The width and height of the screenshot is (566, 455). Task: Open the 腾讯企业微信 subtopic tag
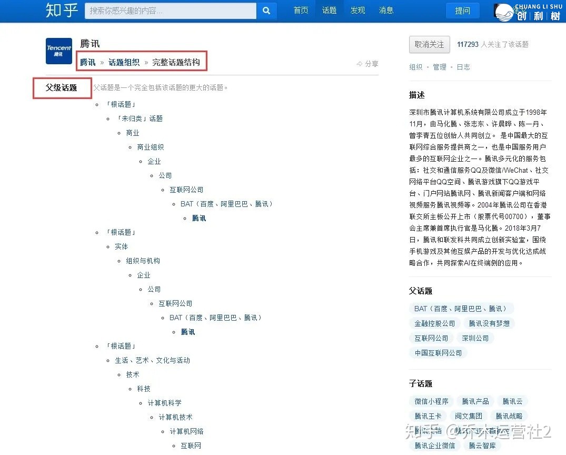(x=434, y=446)
